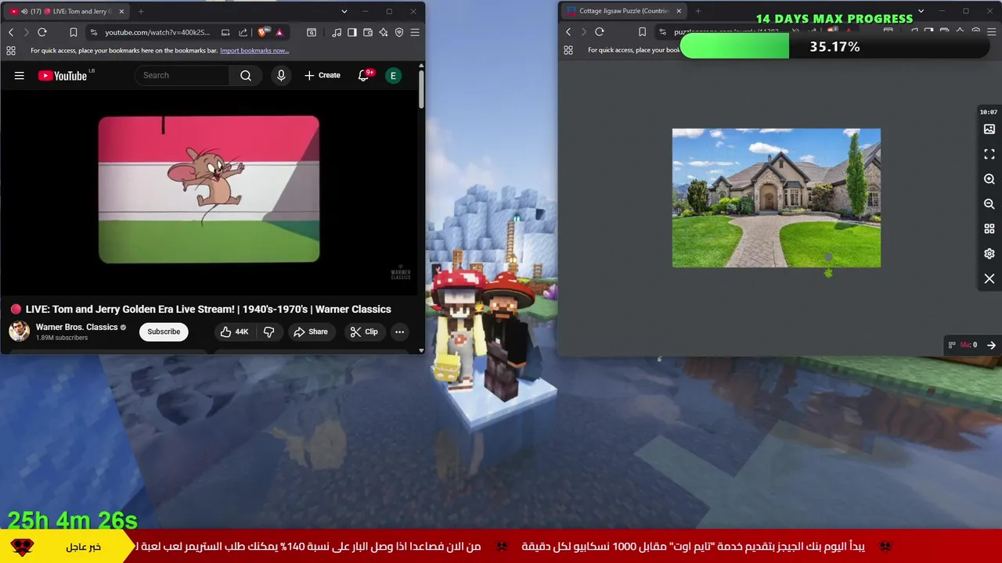Open the YouTube hamburger guide menu
1002x563 pixels.
click(20, 76)
